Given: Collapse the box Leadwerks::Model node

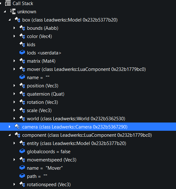Looking at the screenshot, I should click(10, 20).
